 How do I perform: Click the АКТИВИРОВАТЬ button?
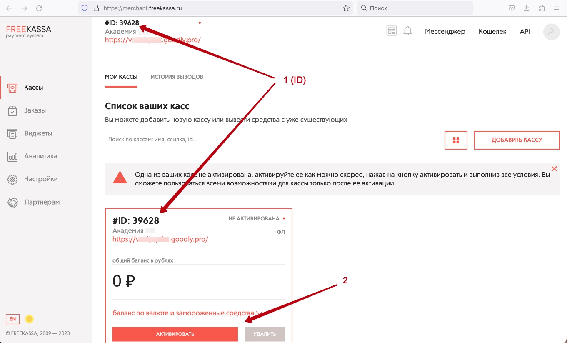175,334
